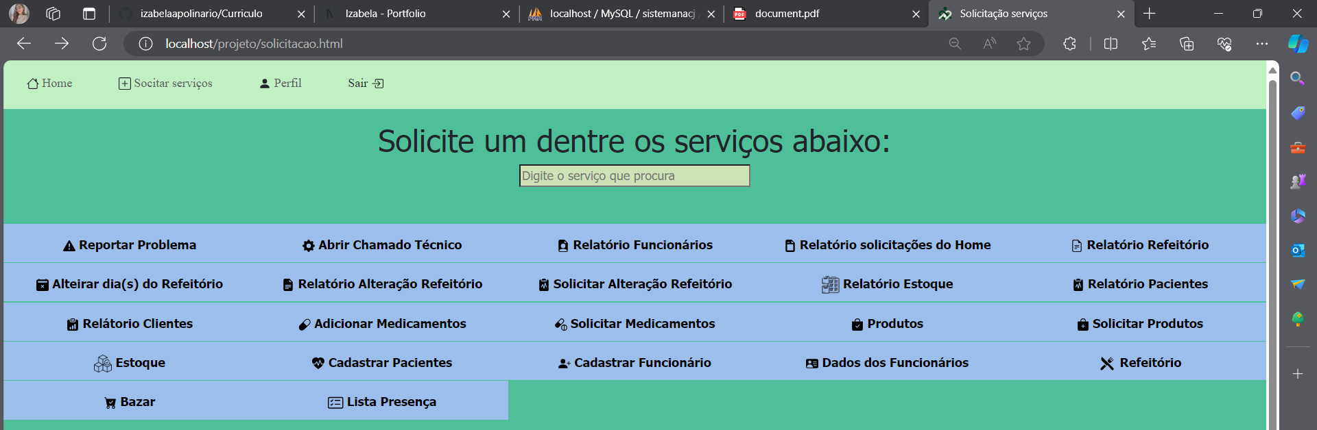Add page to favorites with star icon
Viewport: 1317px width, 430px height.
click(x=1023, y=44)
